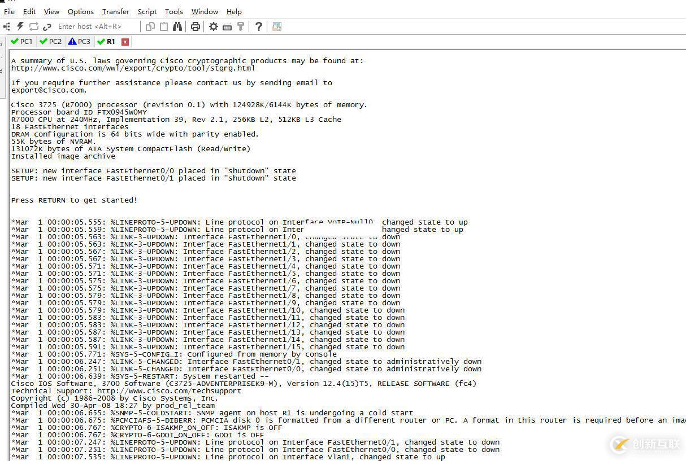Screen dimensions: 686x461
Task: Close the R1 tab with red X
Action: pos(125,42)
